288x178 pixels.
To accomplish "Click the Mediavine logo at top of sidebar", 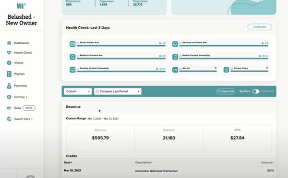I will pos(21,6).
